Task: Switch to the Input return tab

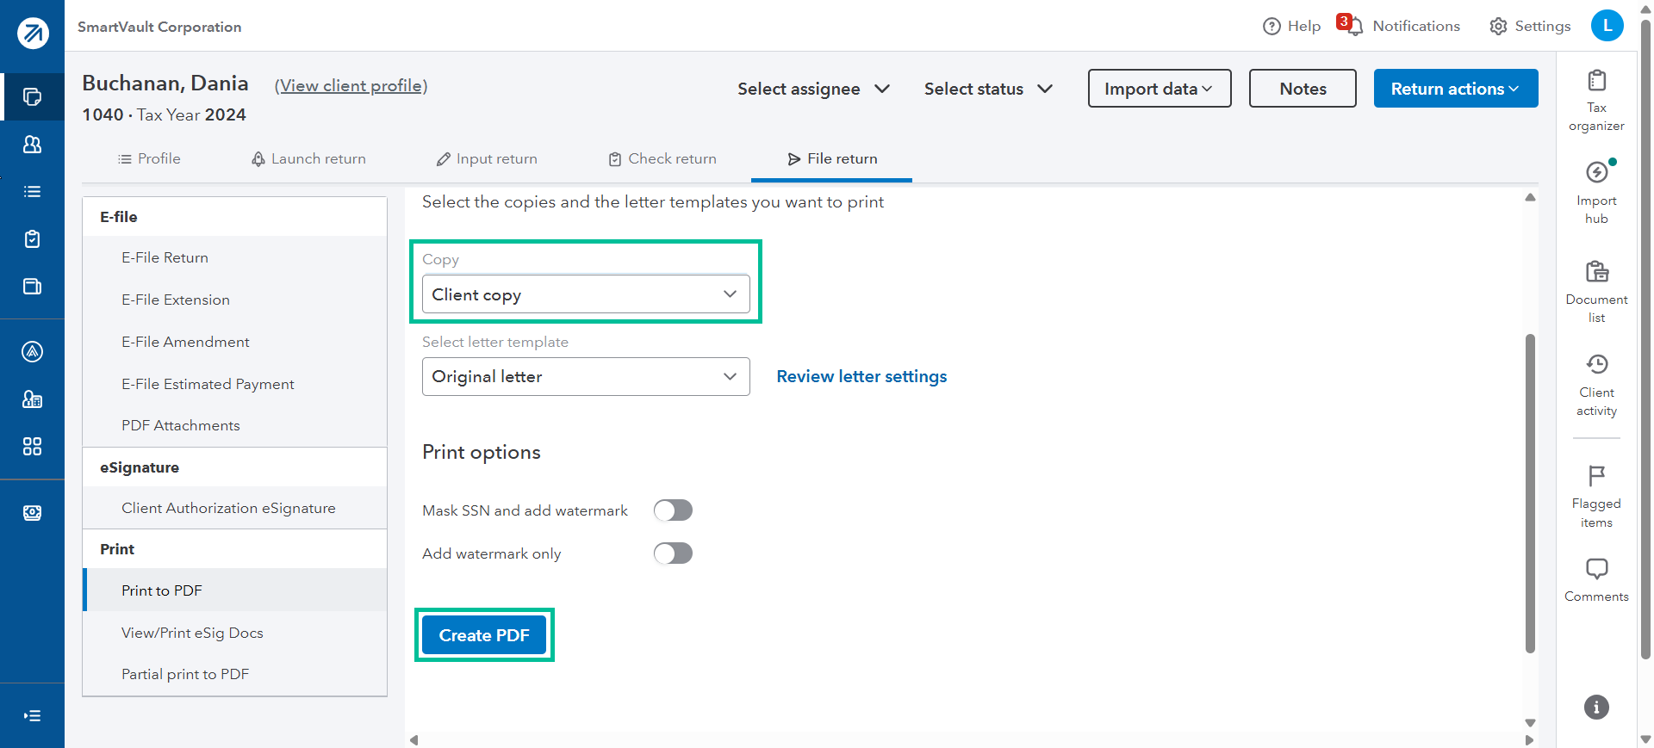Action: pos(487,159)
